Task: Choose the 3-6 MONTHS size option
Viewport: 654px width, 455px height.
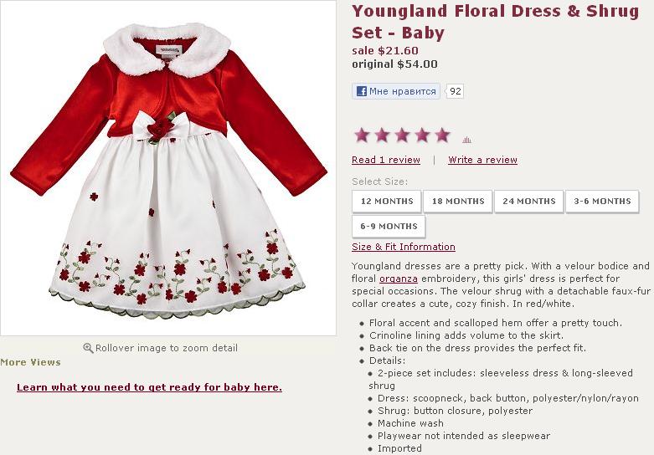Action: coord(602,202)
